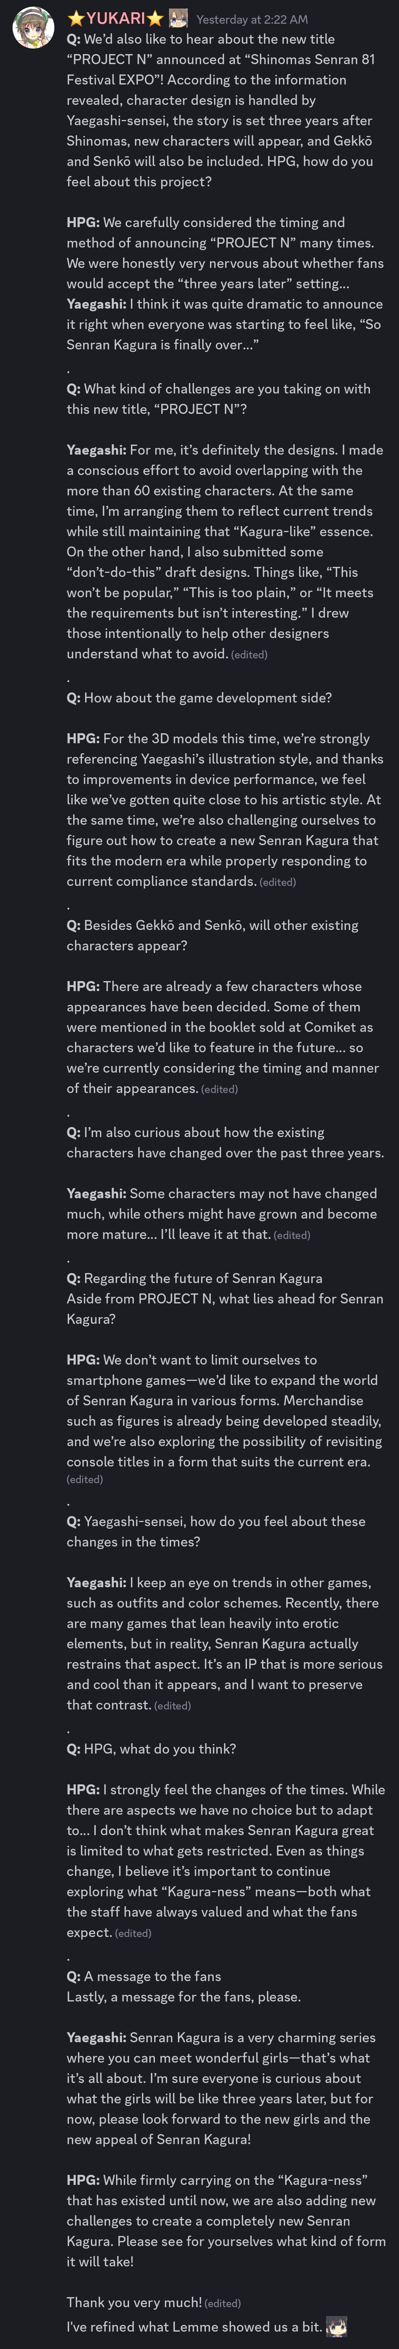Click '(edited)' after 'understand what to avoid.'

click(249, 655)
